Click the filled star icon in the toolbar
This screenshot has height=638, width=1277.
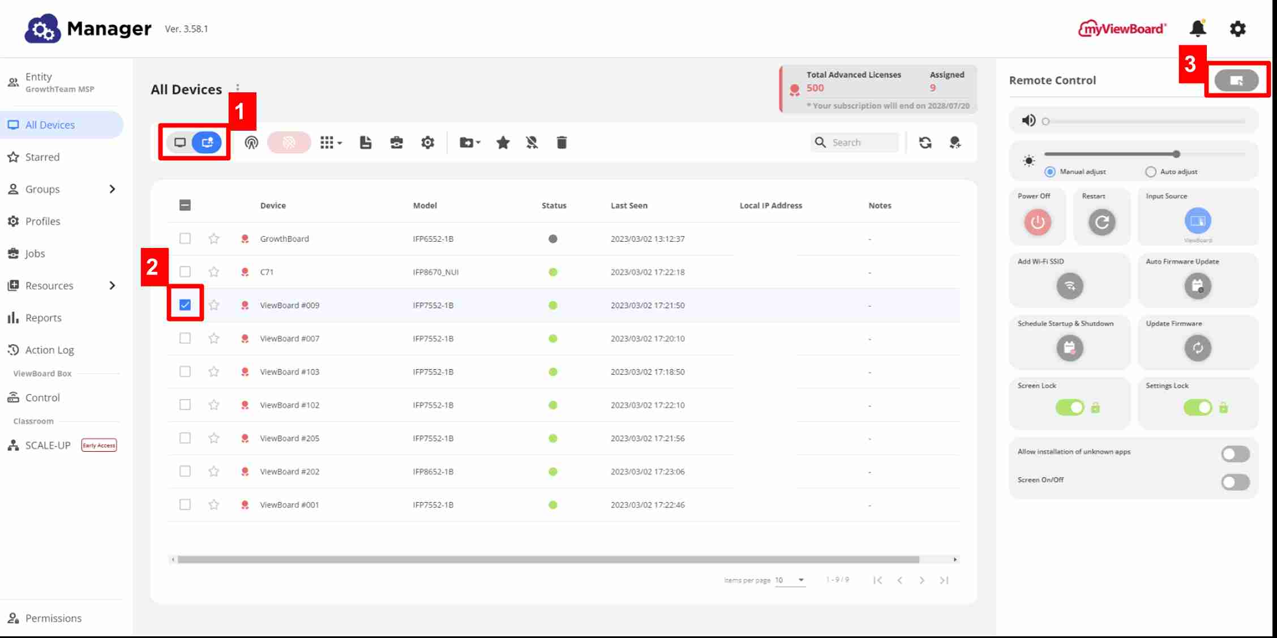(503, 143)
